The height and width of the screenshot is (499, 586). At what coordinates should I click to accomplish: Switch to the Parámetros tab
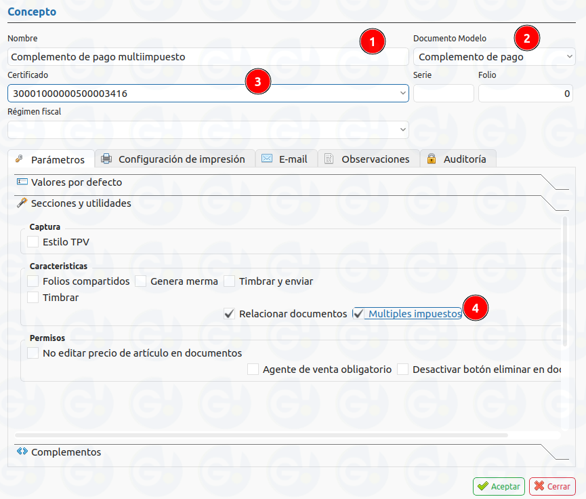click(51, 159)
